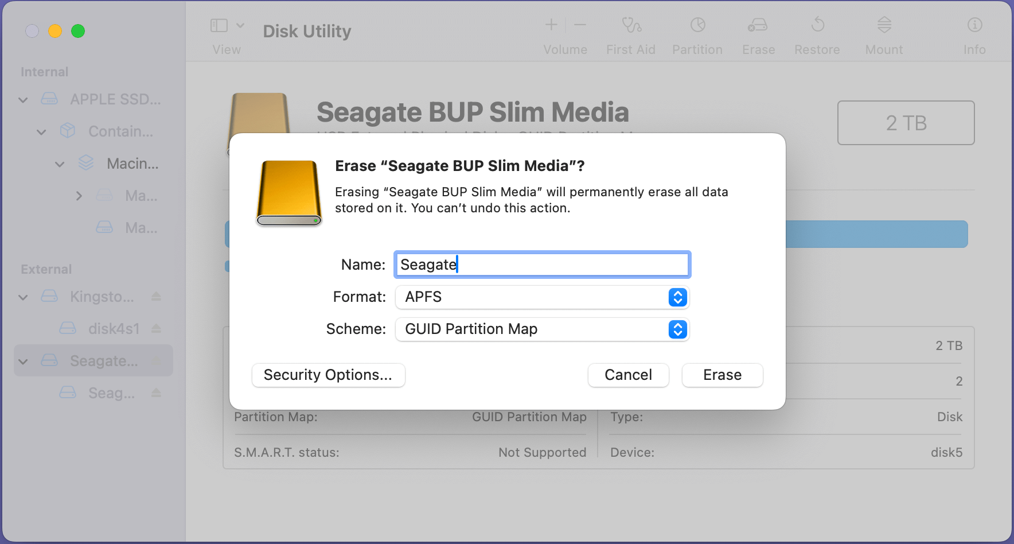Collapse the APPLE SSD tree item
This screenshot has height=544, width=1014.
[23, 99]
